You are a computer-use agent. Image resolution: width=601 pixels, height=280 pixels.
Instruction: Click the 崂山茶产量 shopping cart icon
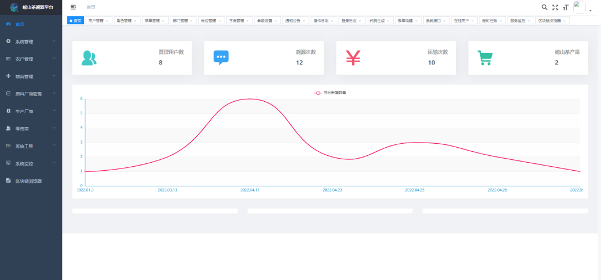485,57
